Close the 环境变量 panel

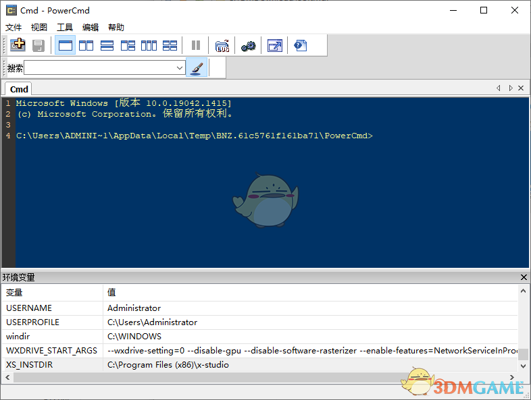[x=524, y=277]
